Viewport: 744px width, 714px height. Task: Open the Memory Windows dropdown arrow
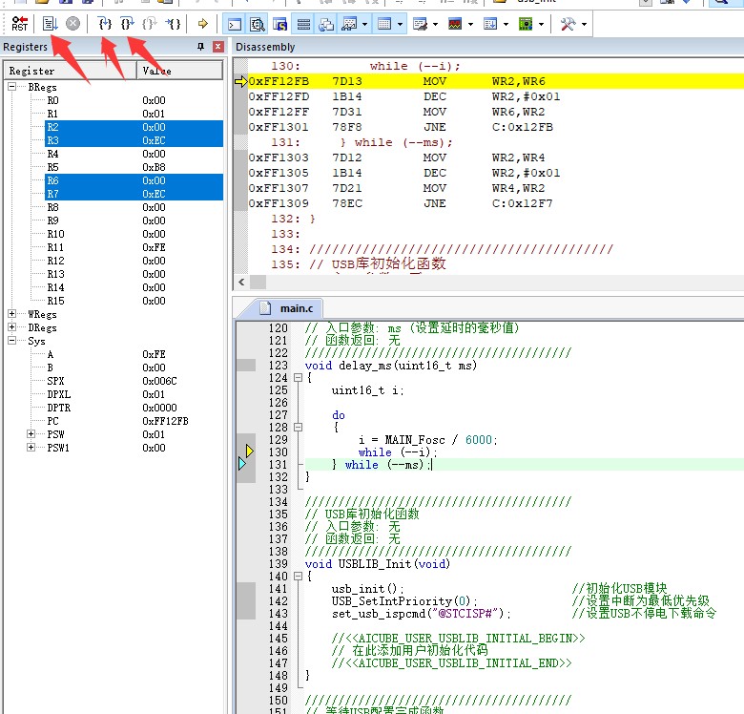[399, 23]
